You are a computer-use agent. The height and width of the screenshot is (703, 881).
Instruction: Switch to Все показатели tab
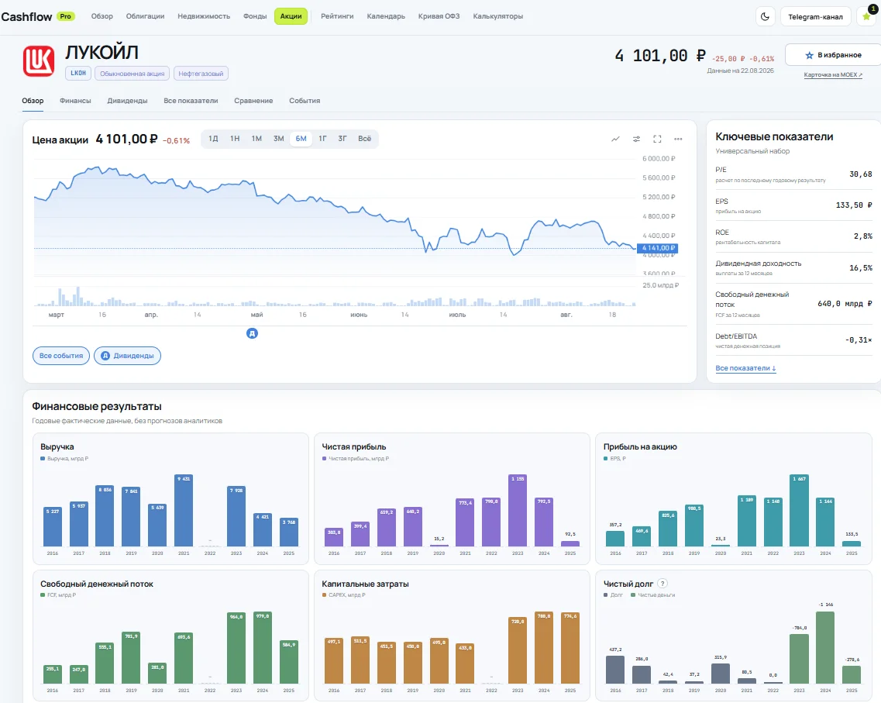(191, 101)
